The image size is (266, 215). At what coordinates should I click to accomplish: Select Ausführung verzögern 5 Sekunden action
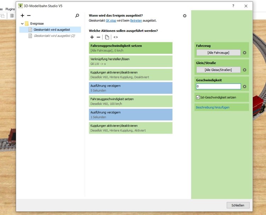pos(131,88)
